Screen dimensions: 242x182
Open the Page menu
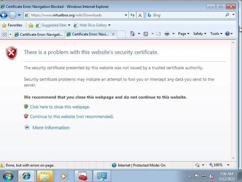[x=184, y=34]
